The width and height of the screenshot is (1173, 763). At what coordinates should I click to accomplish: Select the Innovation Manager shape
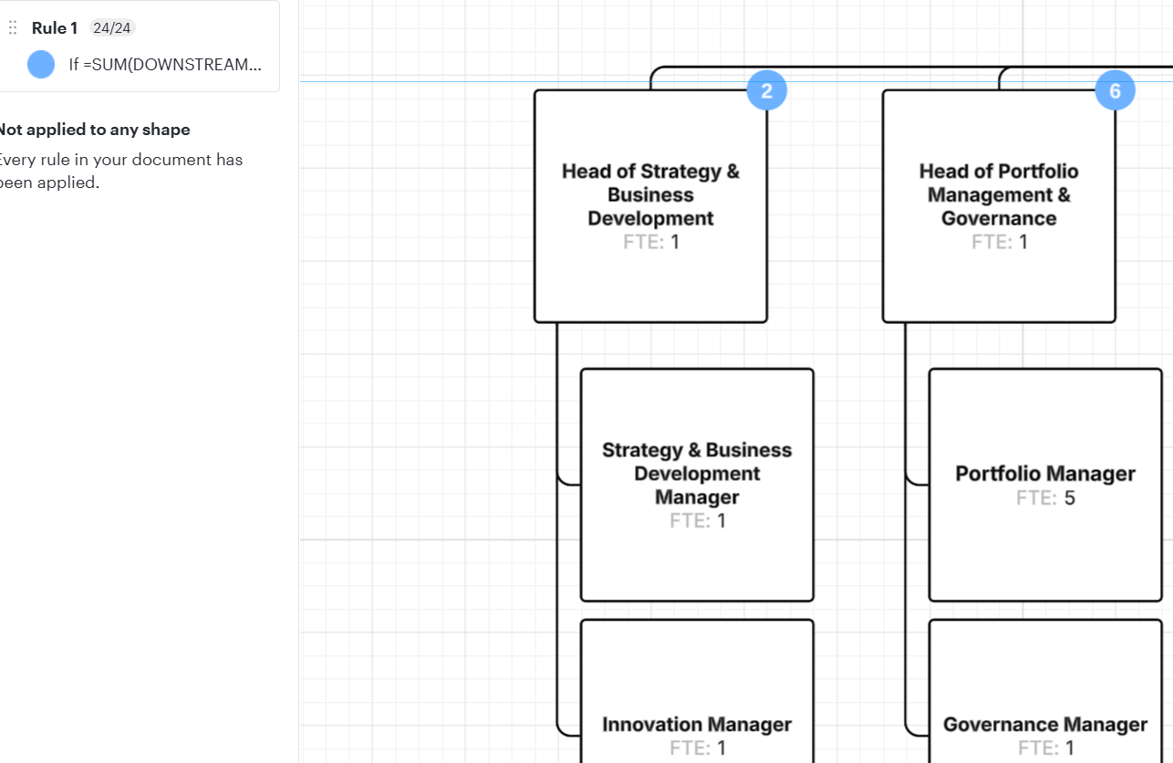tap(697, 691)
